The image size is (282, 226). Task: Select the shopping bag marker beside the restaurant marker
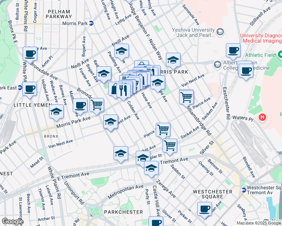(115, 90)
